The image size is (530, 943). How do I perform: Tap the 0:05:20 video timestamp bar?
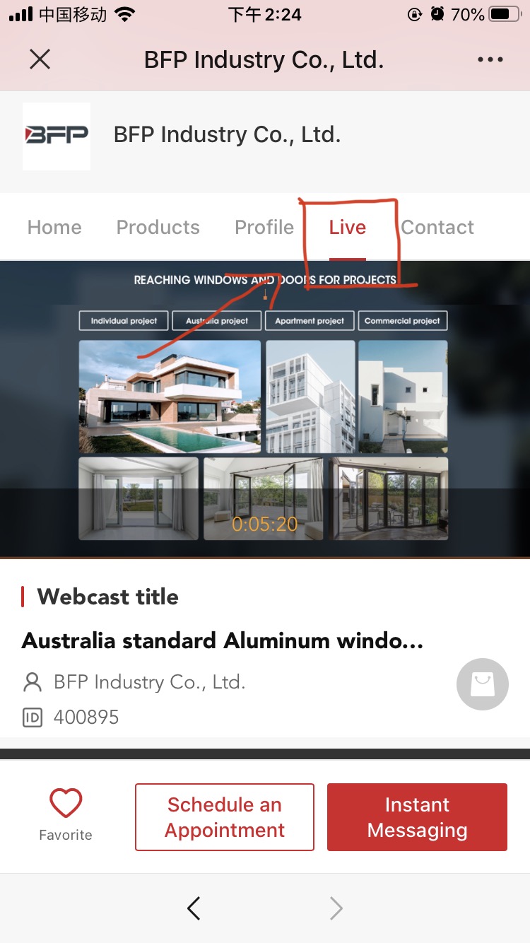tap(265, 524)
